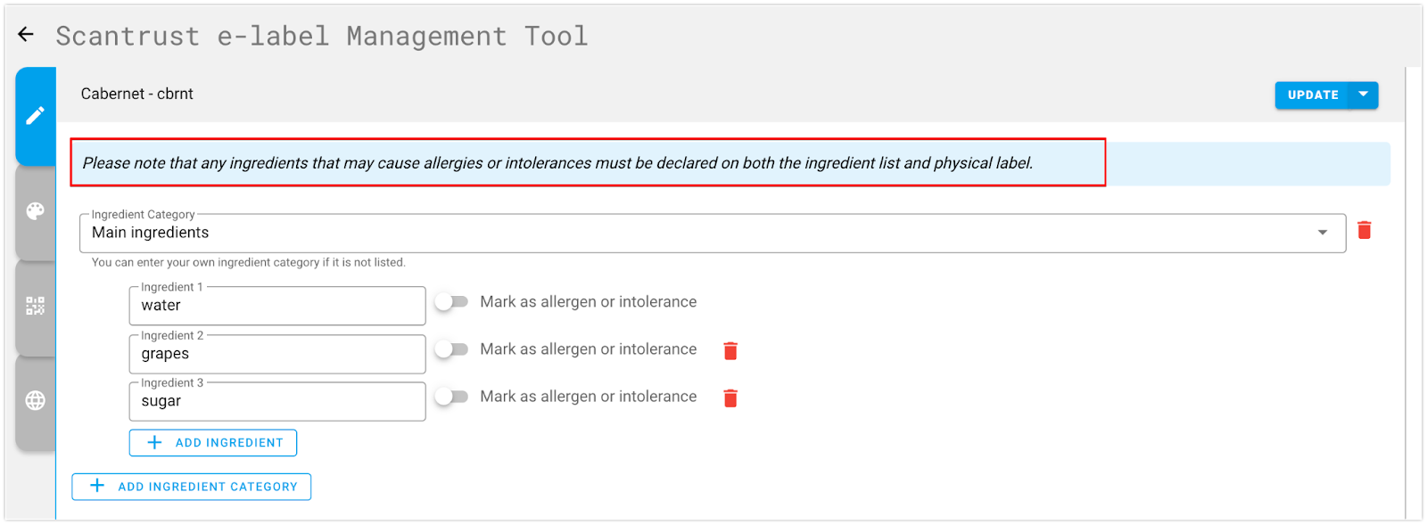Click the Ingredient 3 sugar field
The image size is (1427, 525).
[x=277, y=401]
